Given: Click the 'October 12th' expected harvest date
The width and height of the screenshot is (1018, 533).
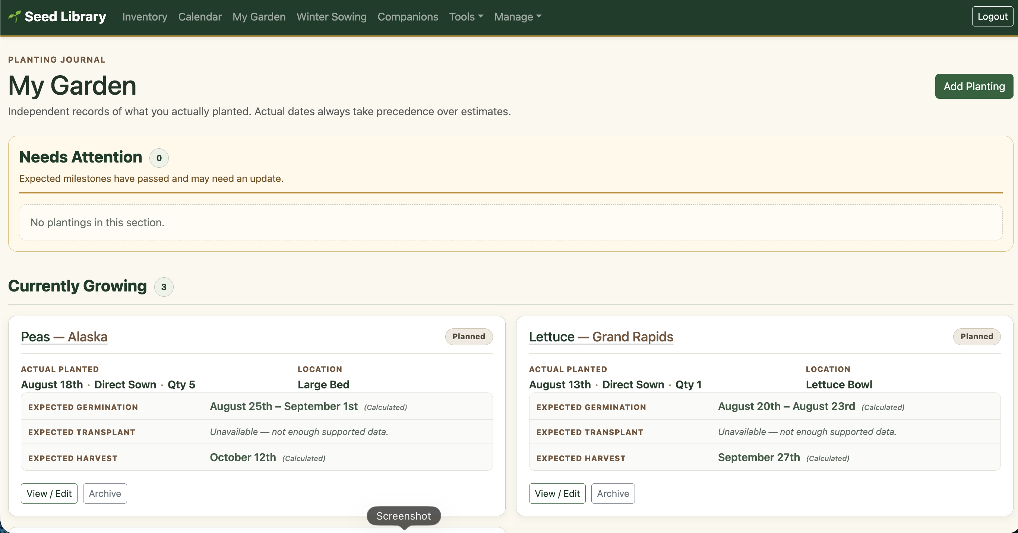Looking at the screenshot, I should [243, 457].
